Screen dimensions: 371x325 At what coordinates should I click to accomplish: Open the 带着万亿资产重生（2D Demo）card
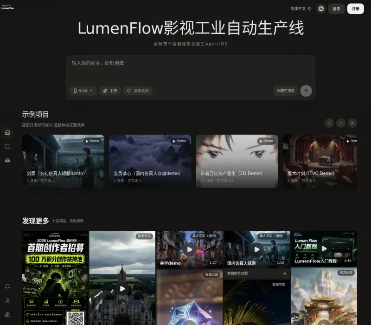coord(237,161)
